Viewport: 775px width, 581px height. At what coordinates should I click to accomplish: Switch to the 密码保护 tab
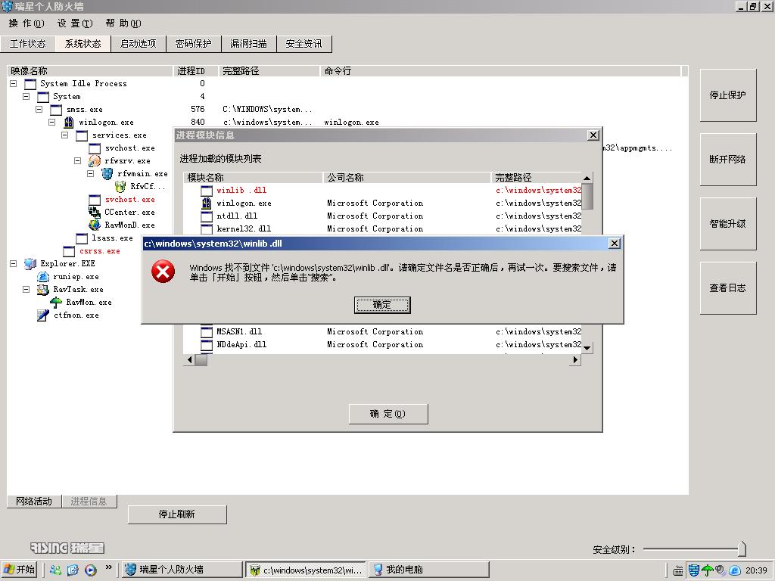point(193,43)
